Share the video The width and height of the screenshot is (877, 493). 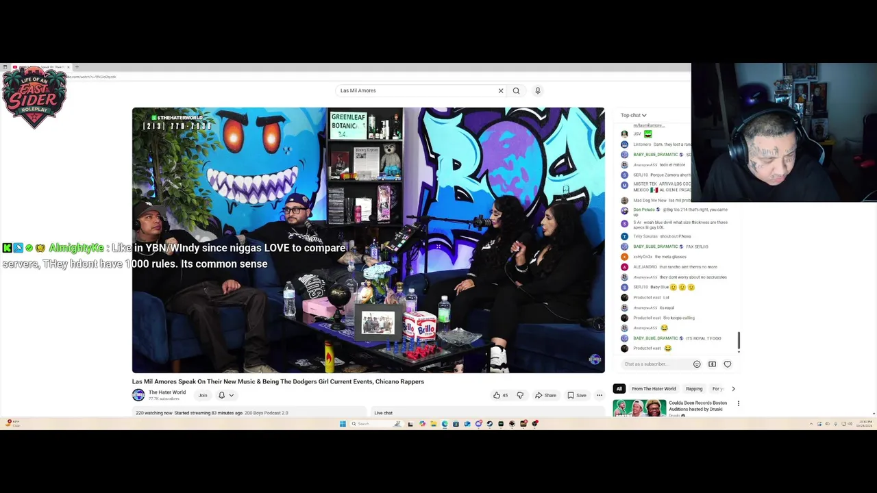[x=545, y=395]
